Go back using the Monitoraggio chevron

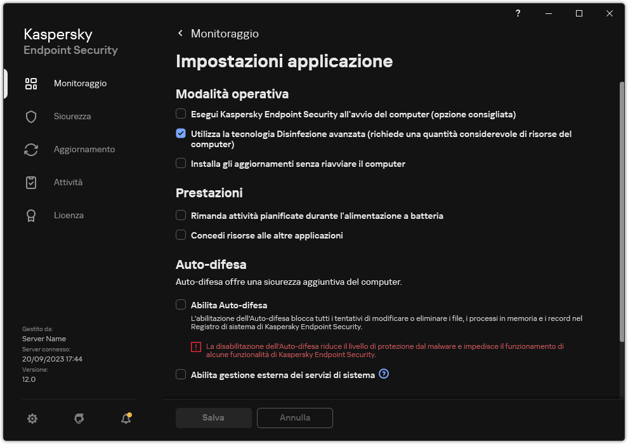tap(180, 34)
